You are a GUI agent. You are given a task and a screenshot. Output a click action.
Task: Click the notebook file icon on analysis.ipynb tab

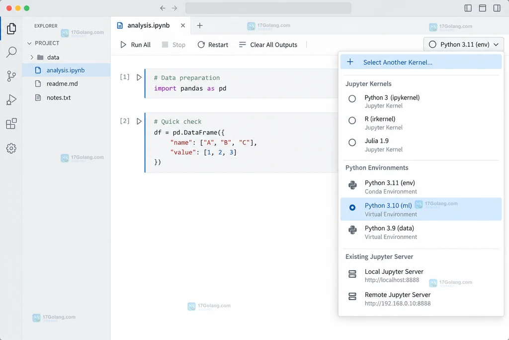120,25
